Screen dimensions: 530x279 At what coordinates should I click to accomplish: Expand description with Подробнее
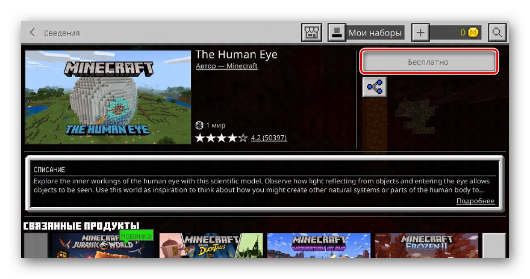475,201
